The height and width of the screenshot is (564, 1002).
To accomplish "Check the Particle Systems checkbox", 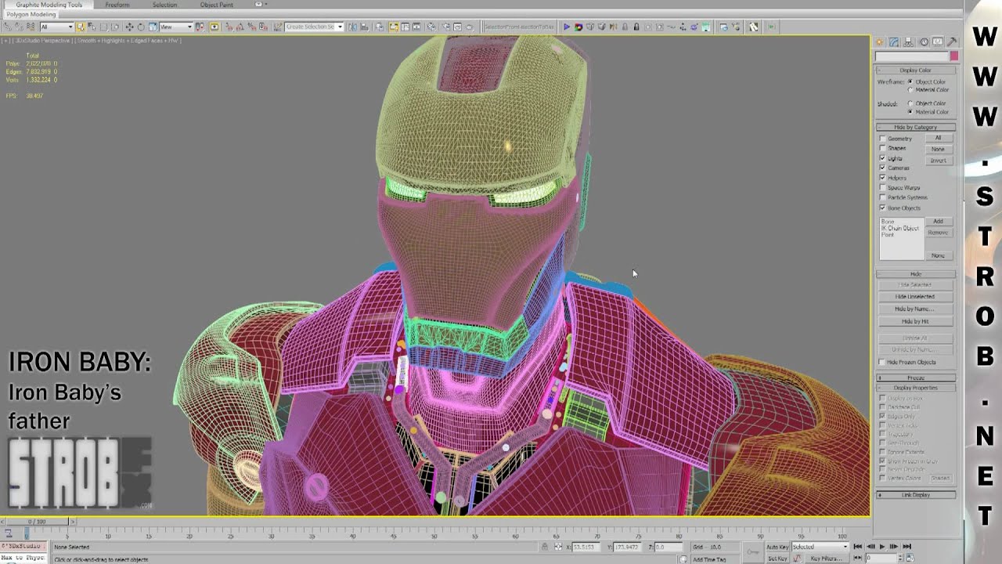I will (x=883, y=197).
